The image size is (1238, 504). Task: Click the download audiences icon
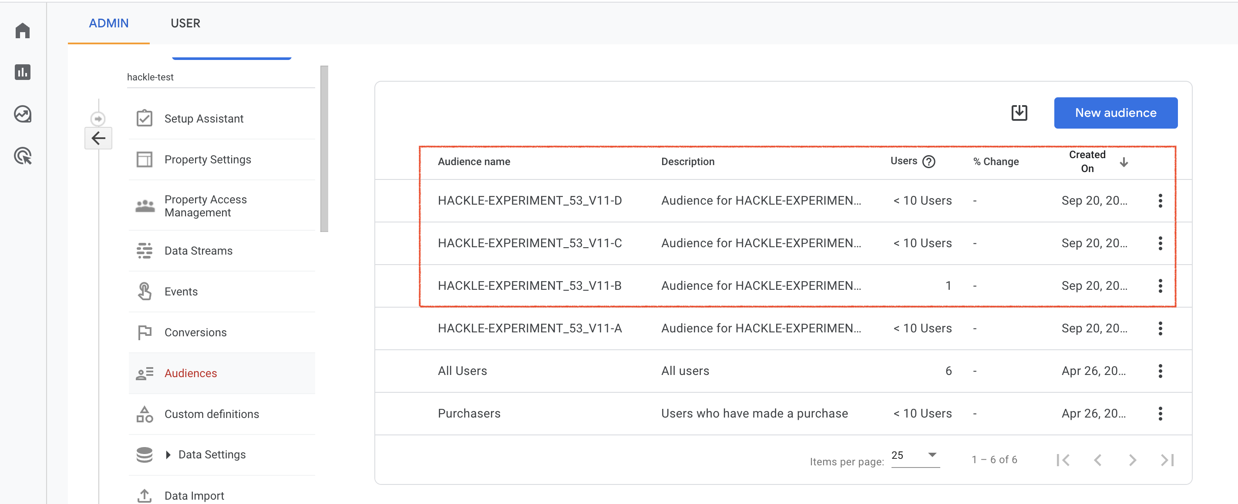click(1019, 113)
